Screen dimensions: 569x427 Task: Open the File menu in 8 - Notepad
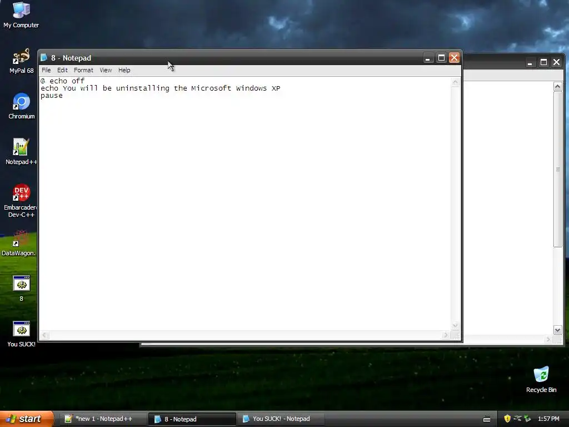(46, 70)
